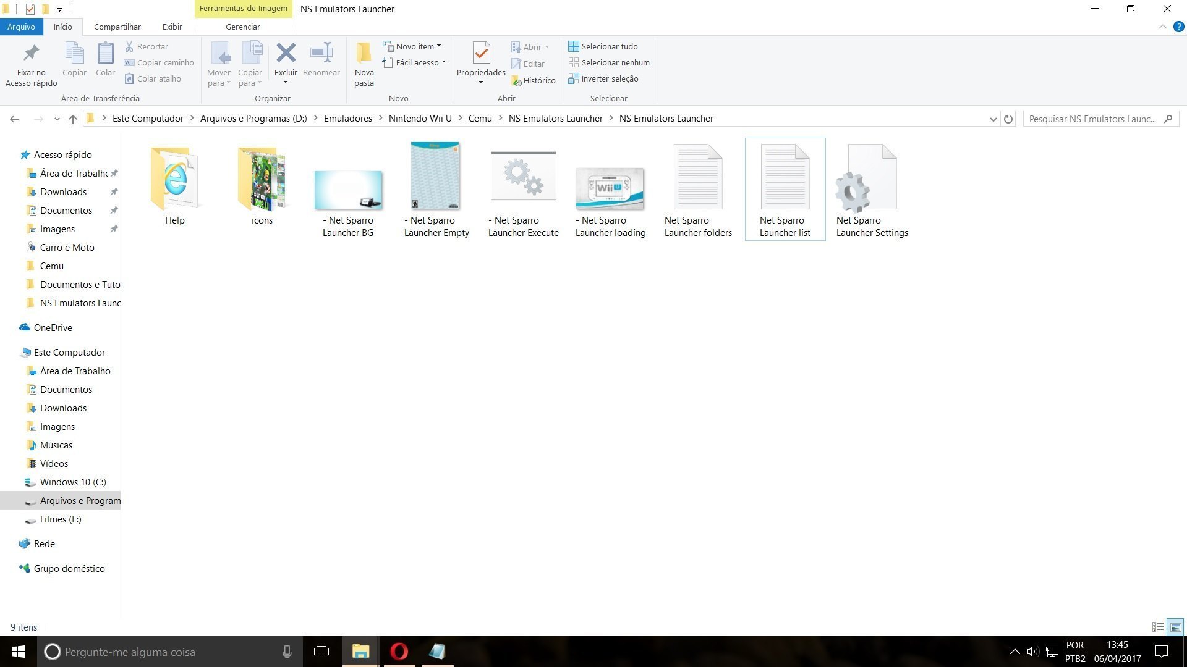Click Este Computador in the breadcrumb

tap(148, 119)
